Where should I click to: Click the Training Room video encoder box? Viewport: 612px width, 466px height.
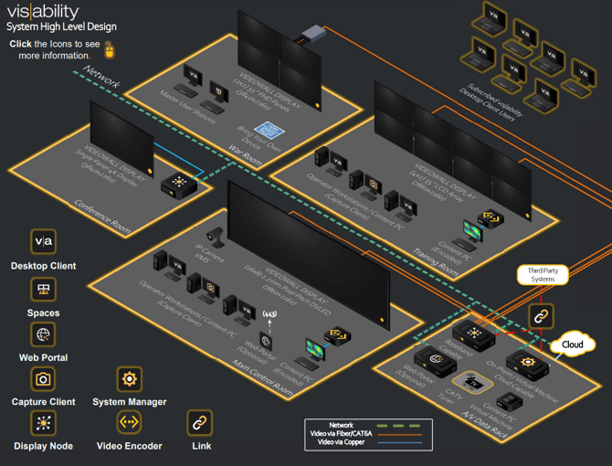point(491,219)
